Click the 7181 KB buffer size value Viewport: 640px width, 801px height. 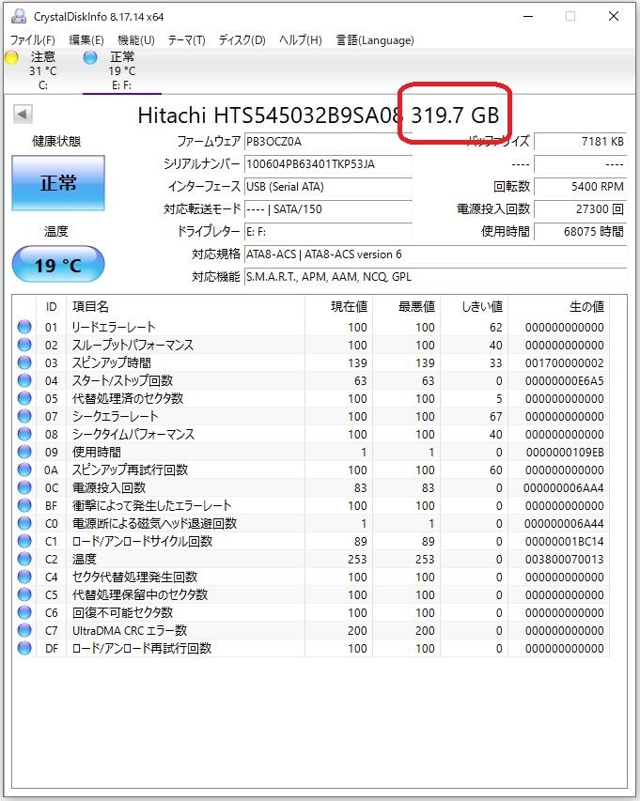[x=580, y=142]
